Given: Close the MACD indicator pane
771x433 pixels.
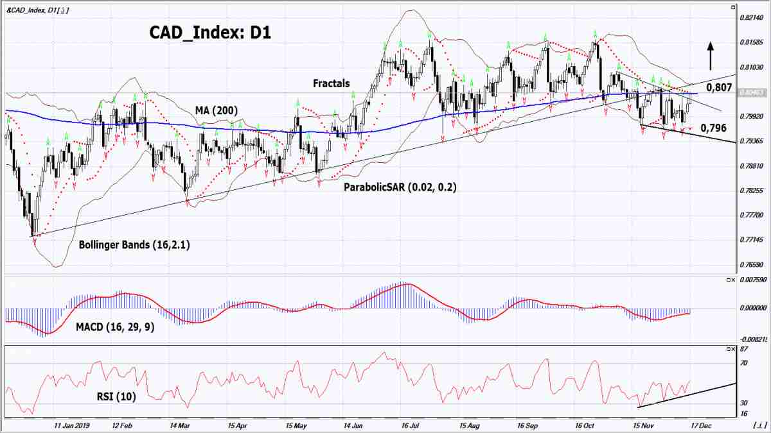Looking at the screenshot, I should coord(734,280).
